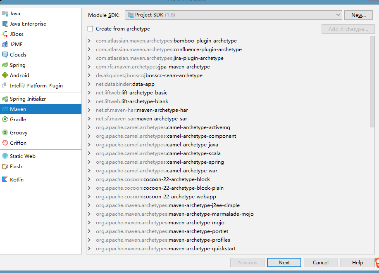
Task: Click the IntelliJ Platform Plugin icon
Action: (5, 86)
